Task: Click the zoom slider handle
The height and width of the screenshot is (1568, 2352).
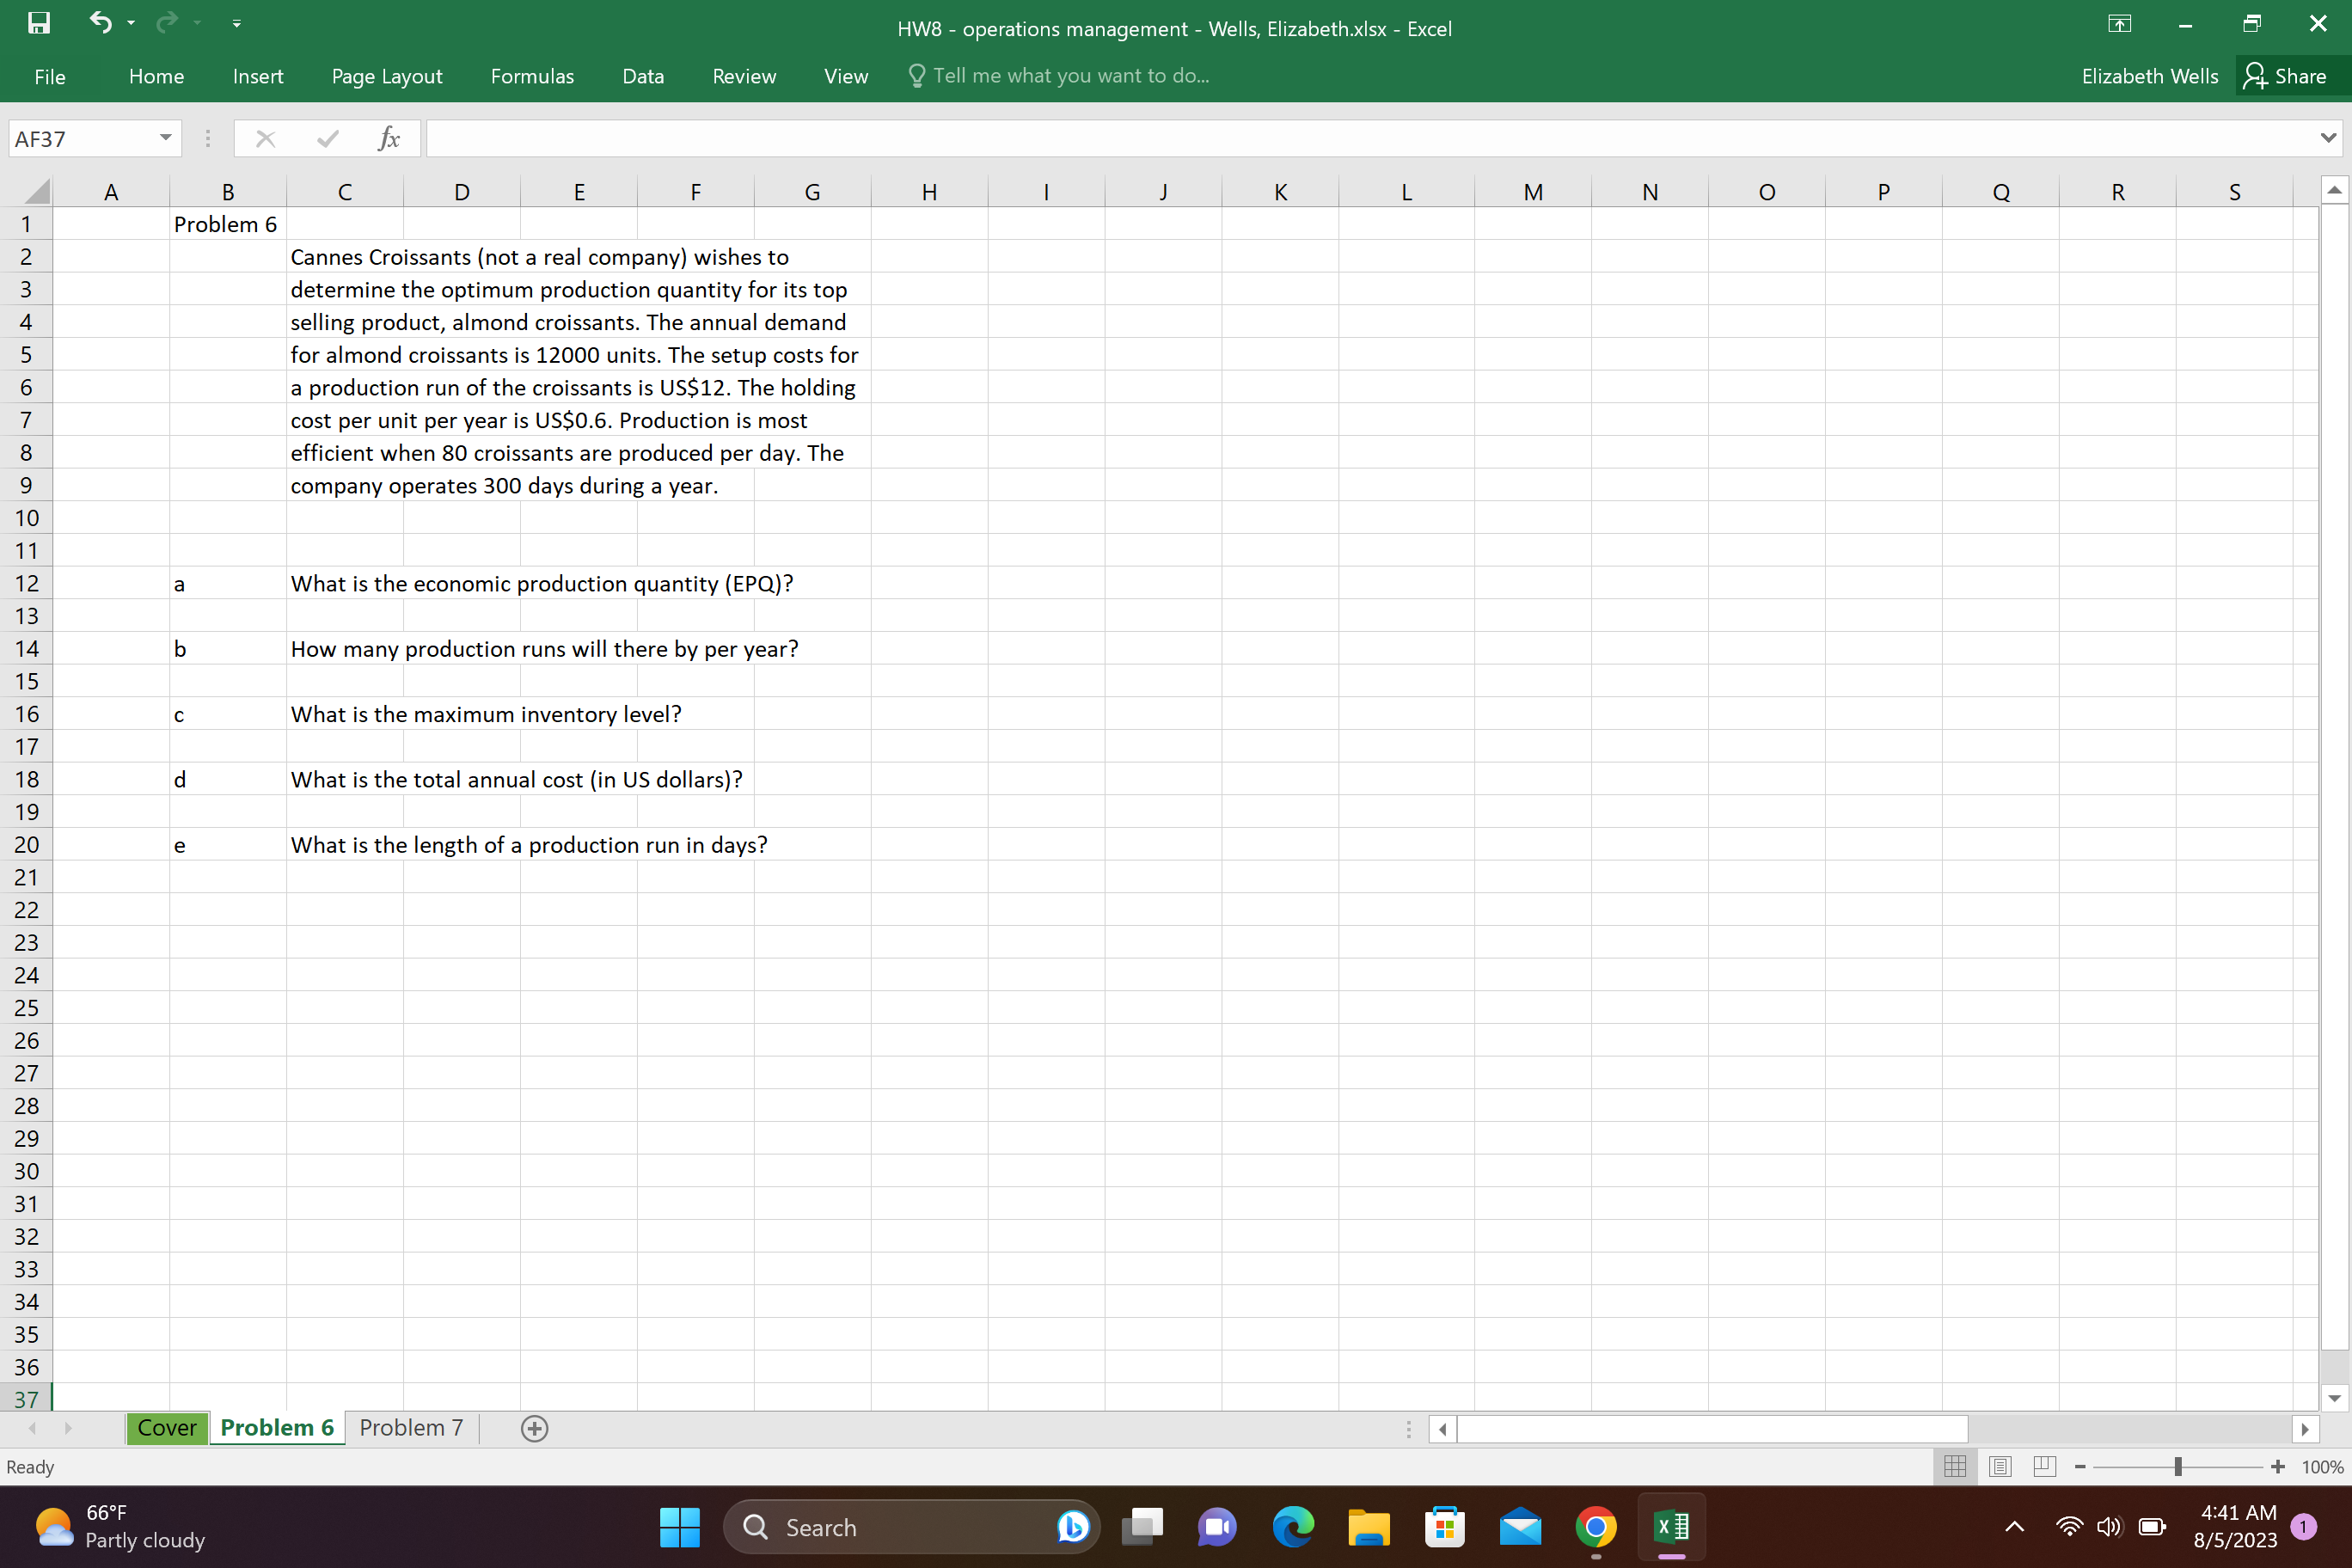Action: (x=2178, y=1467)
